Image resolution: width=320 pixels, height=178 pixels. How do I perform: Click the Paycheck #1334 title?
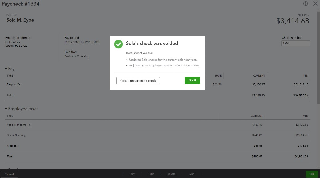pos(21,4)
